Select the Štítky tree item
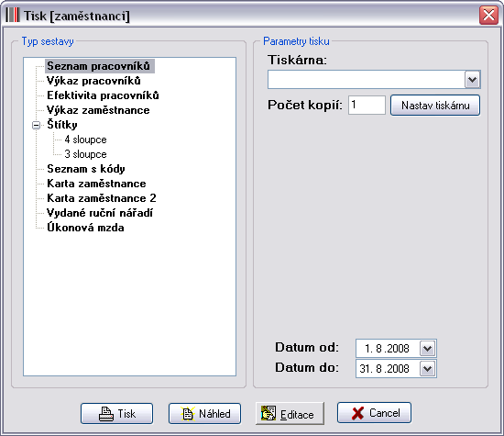The width and height of the screenshot is (504, 436). coord(62,125)
